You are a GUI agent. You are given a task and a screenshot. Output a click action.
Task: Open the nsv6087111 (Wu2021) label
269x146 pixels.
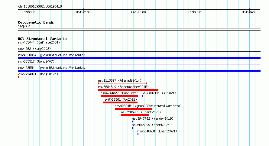(159, 93)
